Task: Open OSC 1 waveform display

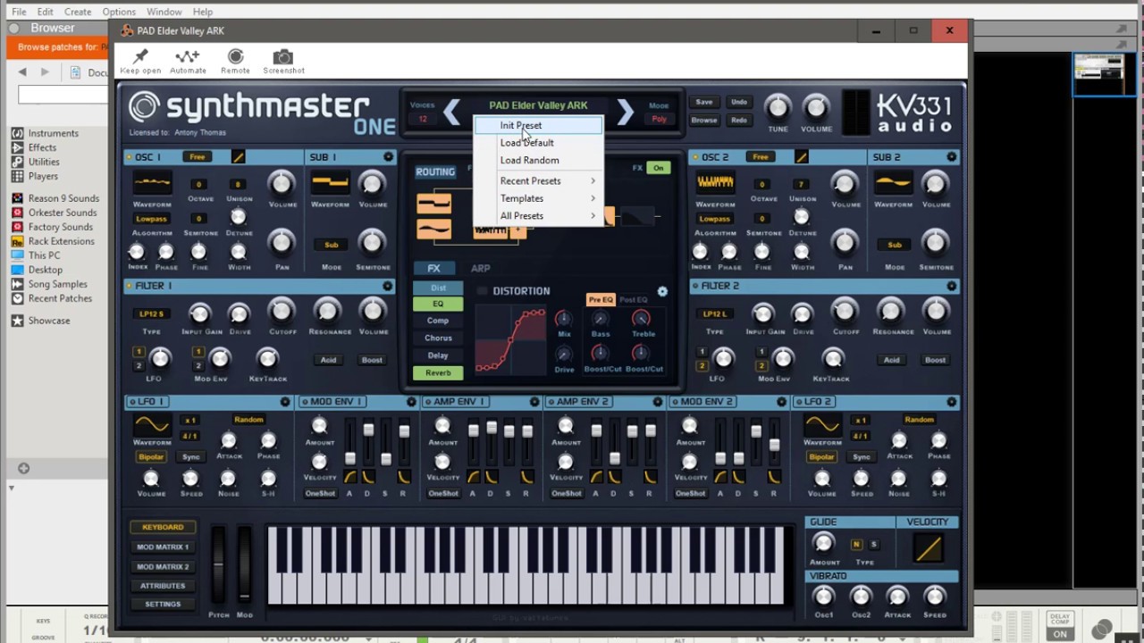Action: 151,184
